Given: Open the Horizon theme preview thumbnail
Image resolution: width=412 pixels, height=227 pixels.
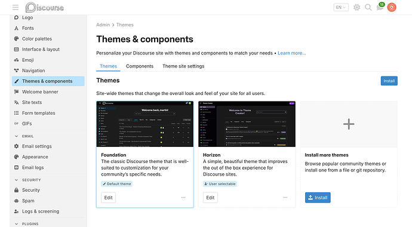Looking at the screenshot, I should pos(247,124).
